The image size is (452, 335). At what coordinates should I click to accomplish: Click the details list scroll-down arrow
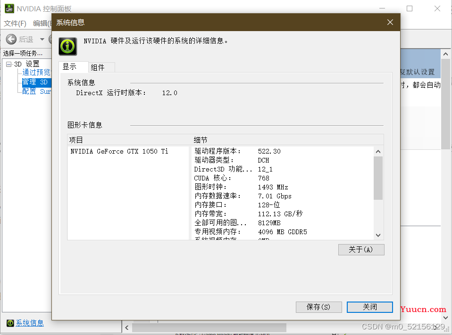point(378,235)
